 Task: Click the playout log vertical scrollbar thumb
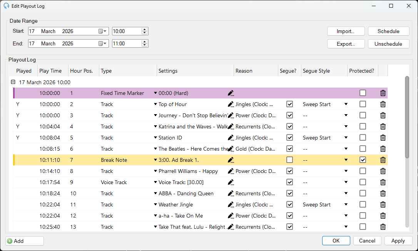click(x=407, y=117)
